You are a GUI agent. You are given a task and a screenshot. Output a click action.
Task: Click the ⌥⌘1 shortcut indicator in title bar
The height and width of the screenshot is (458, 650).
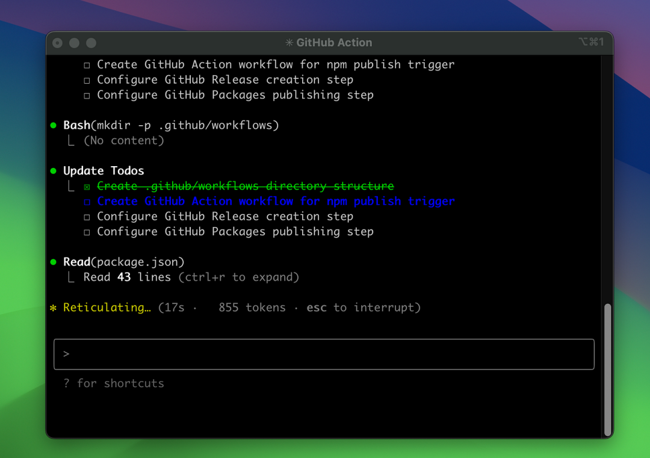click(x=591, y=42)
